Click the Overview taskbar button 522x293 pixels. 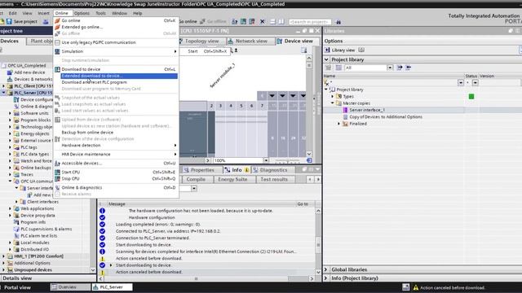click(70, 287)
